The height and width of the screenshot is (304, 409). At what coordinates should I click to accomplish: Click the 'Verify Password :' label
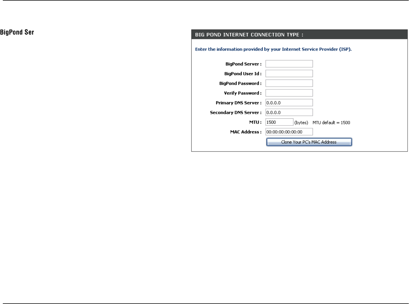(243, 93)
